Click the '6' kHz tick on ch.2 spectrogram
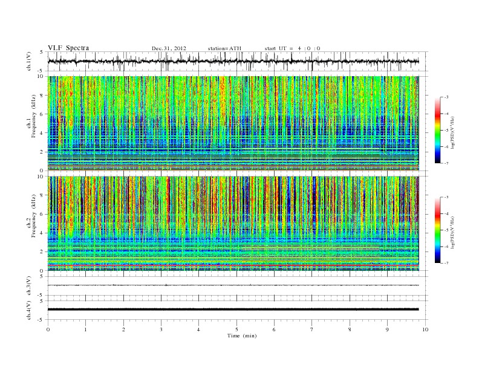The image size is (479, 370). (42, 214)
